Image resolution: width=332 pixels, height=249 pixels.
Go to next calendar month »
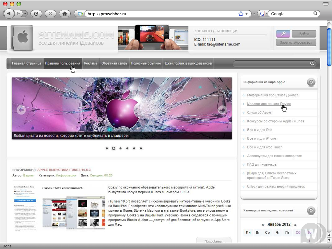(x=295, y=225)
